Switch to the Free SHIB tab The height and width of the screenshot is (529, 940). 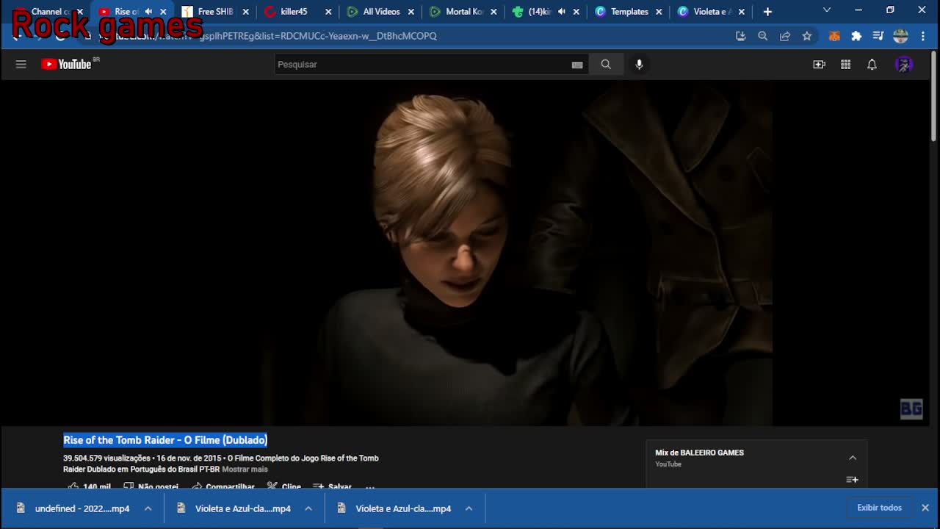click(x=216, y=12)
